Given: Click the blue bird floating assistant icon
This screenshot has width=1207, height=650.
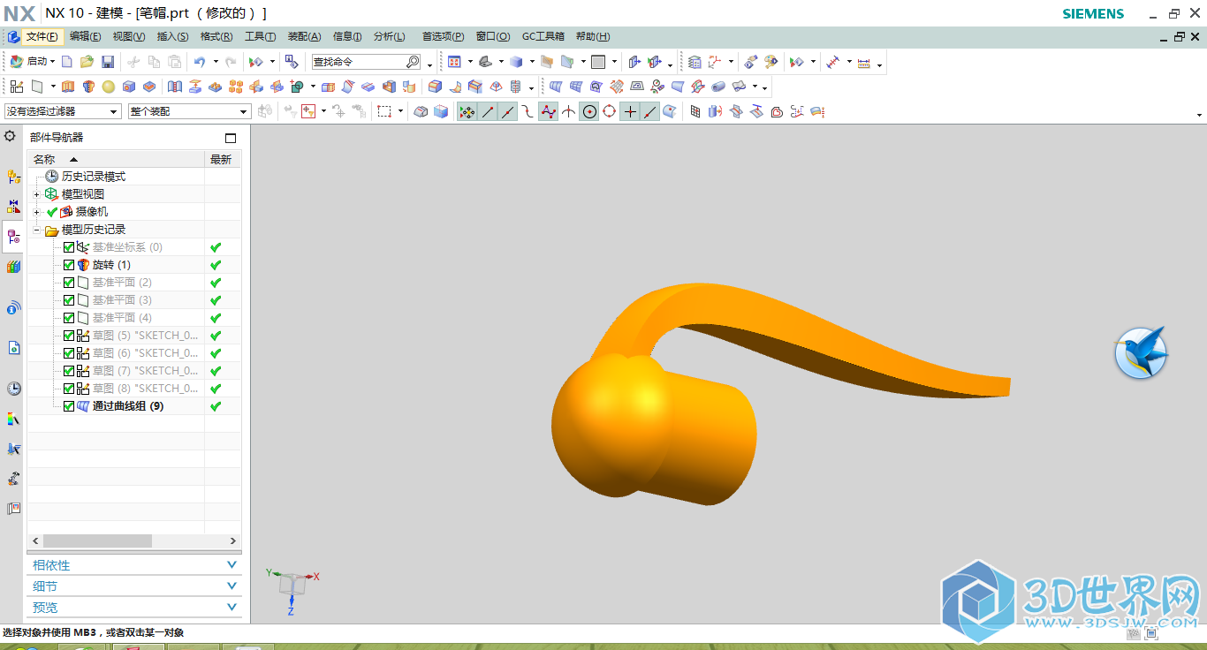Looking at the screenshot, I should pos(1141,353).
